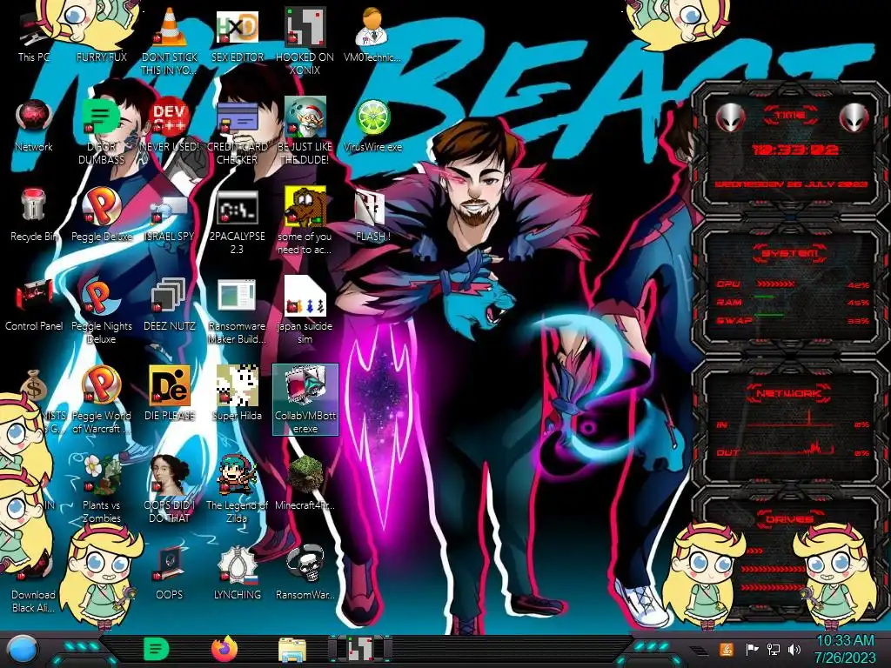
Task: Open the Control Panel desktop icon
Action: [x=34, y=305]
